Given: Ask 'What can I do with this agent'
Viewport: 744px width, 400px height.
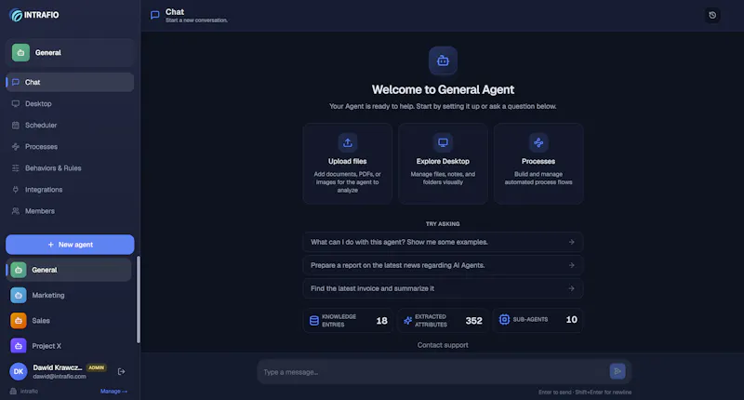Looking at the screenshot, I should point(443,242).
